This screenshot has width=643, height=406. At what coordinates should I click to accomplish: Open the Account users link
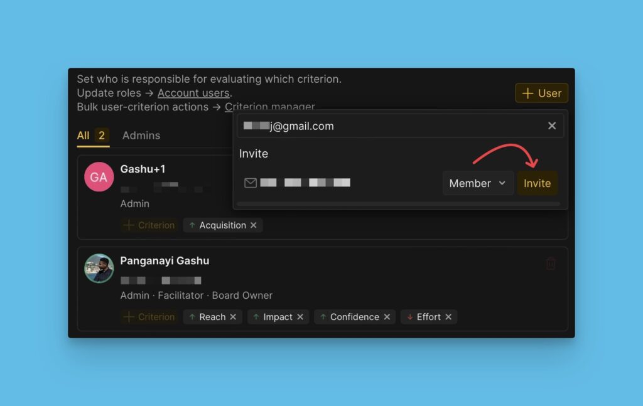coord(193,93)
